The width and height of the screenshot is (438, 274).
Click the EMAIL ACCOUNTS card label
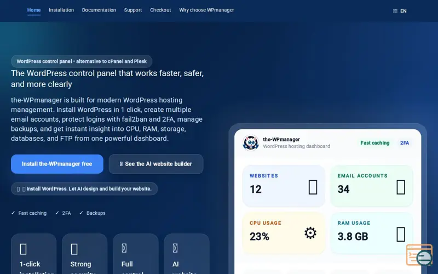[x=362, y=176]
